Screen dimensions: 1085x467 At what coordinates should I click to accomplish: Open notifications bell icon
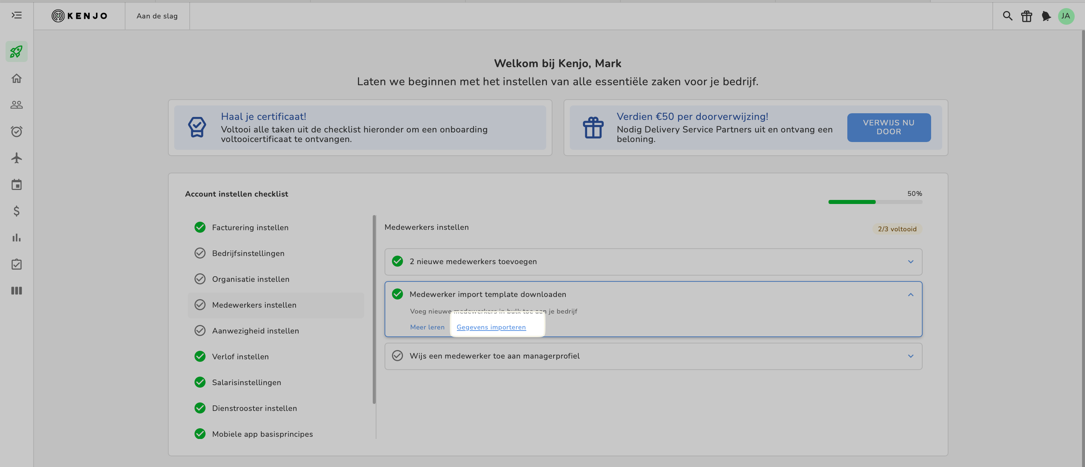click(x=1046, y=16)
